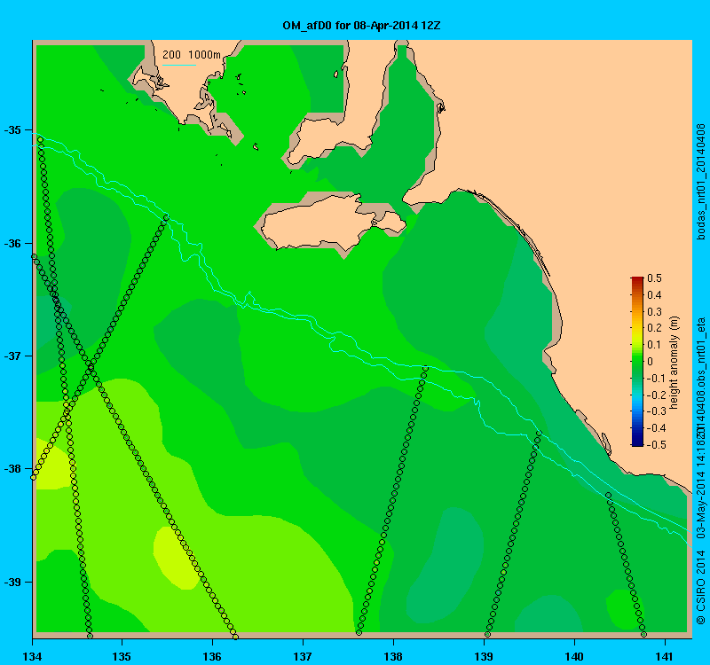Click the "bodas_nrt01_20140408" vertical label
The image size is (710, 665).
[x=700, y=182]
